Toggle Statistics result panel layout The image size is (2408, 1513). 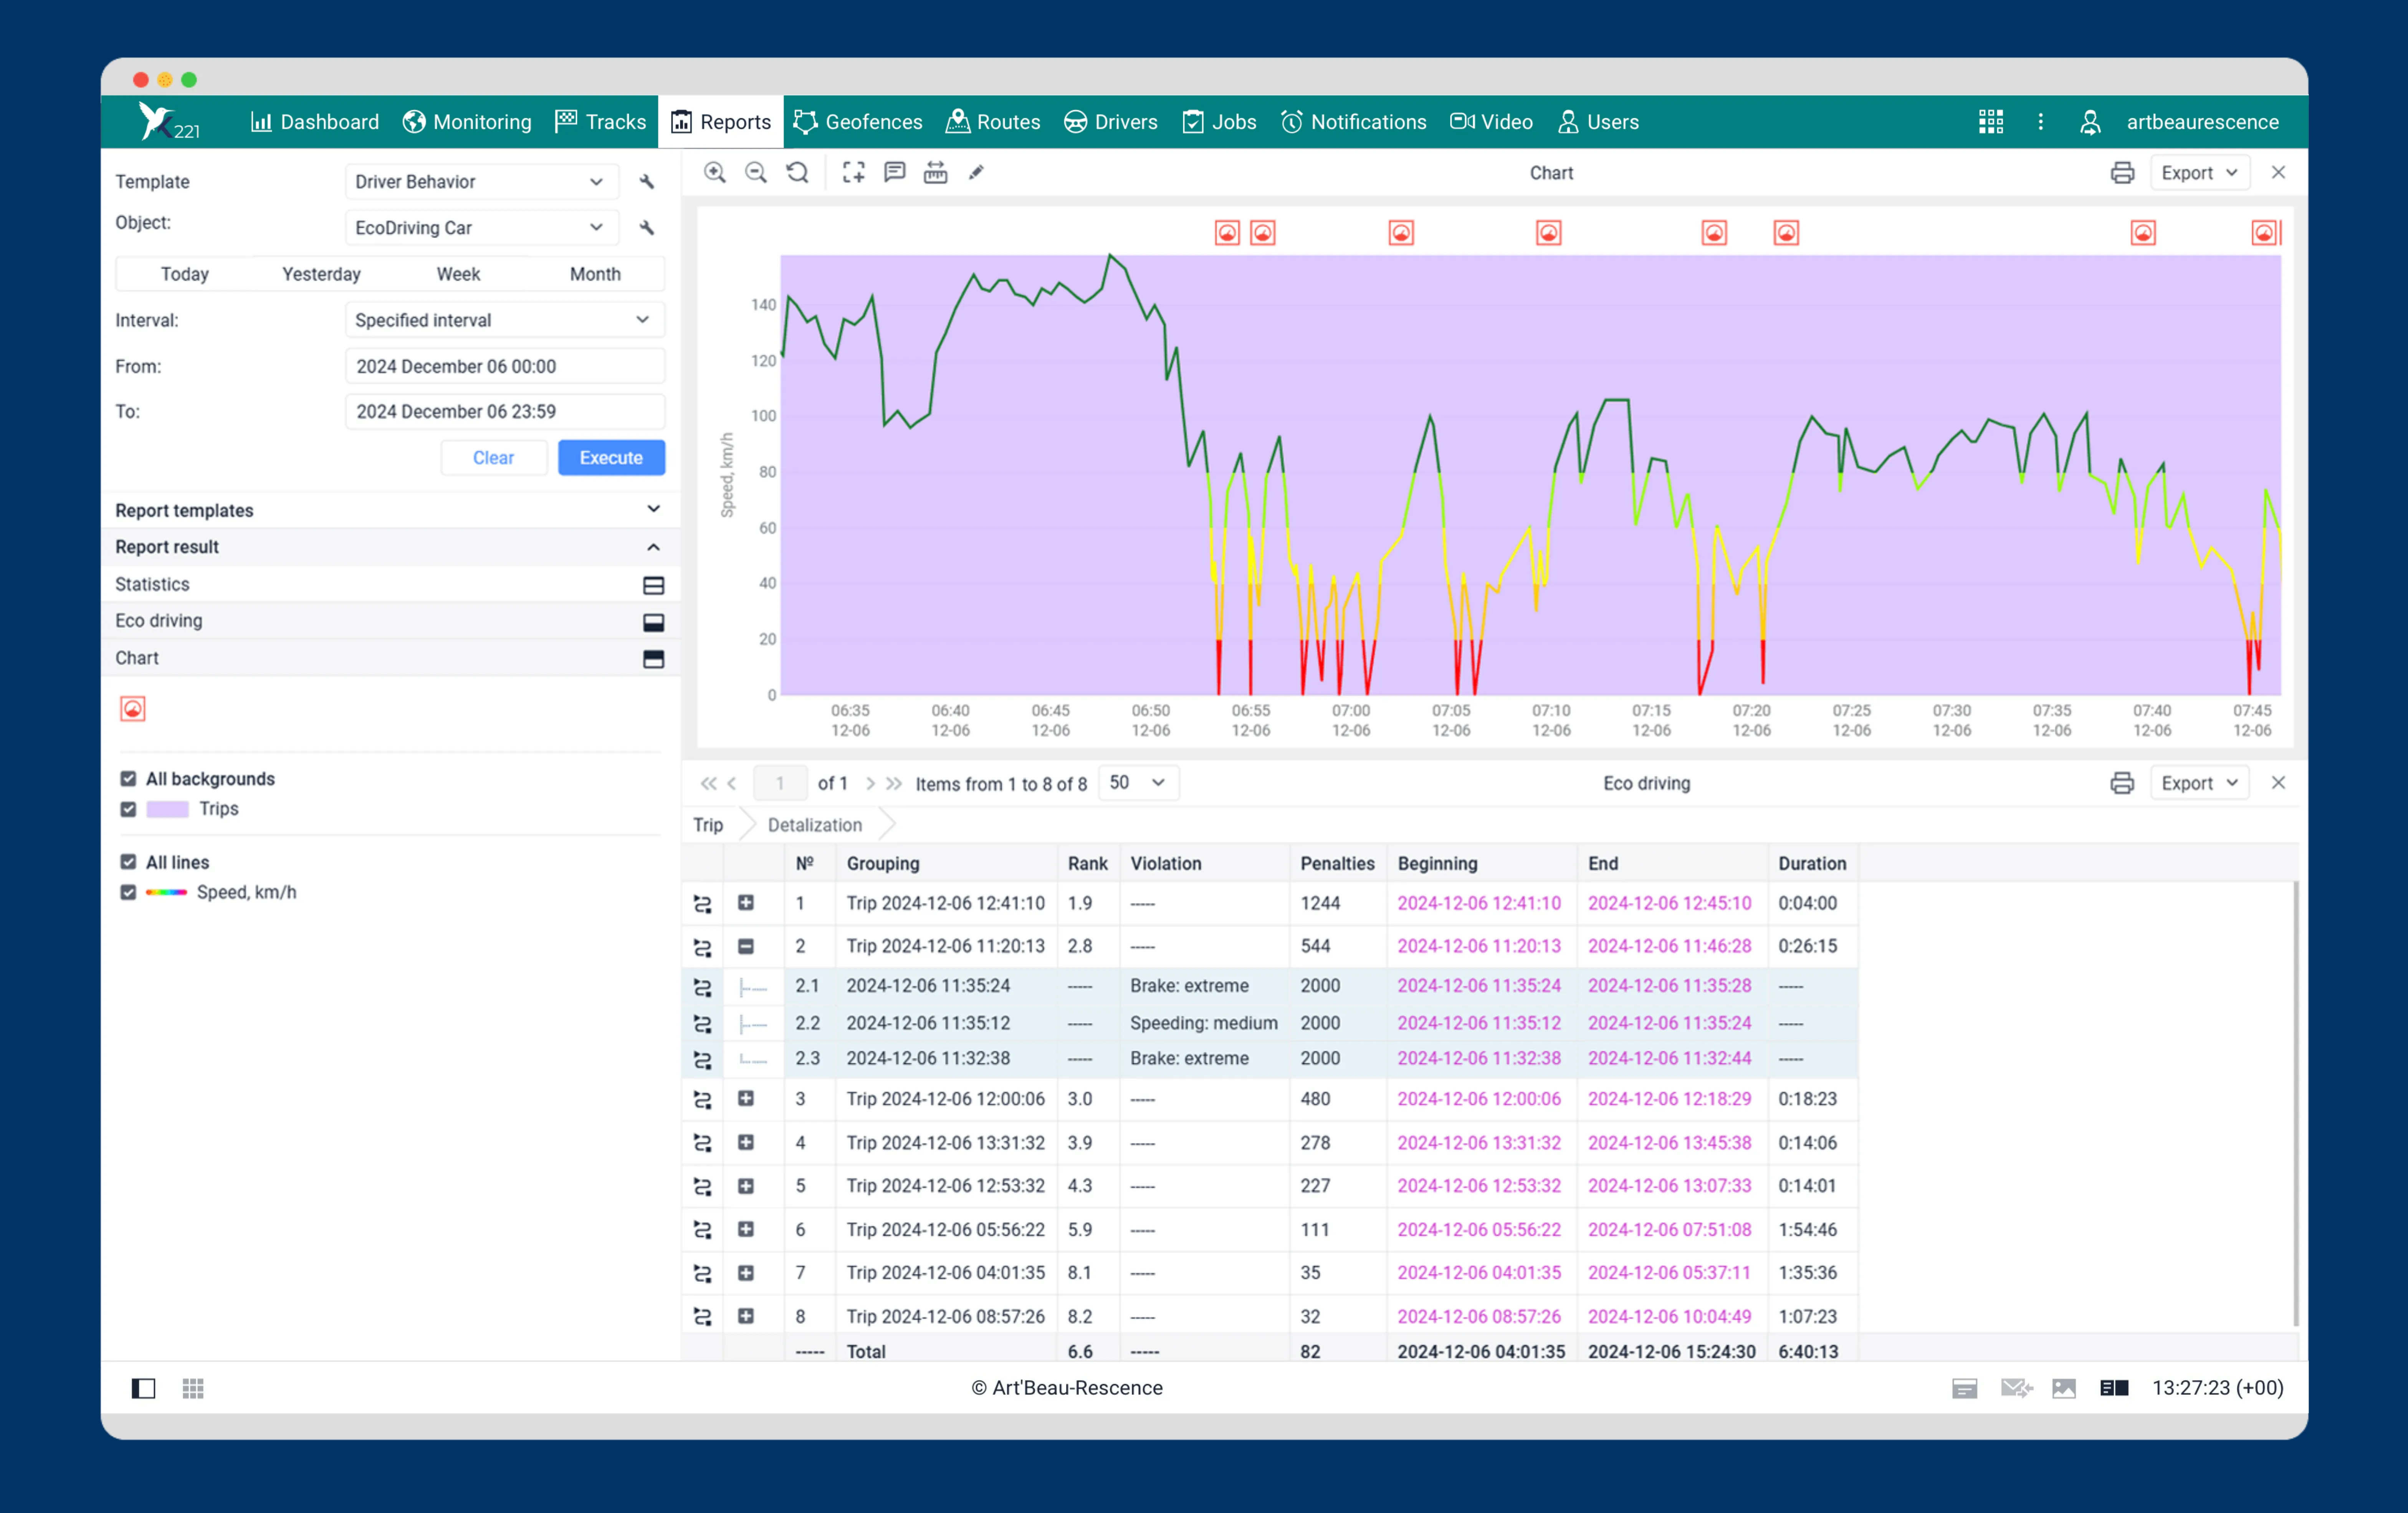pos(653,585)
